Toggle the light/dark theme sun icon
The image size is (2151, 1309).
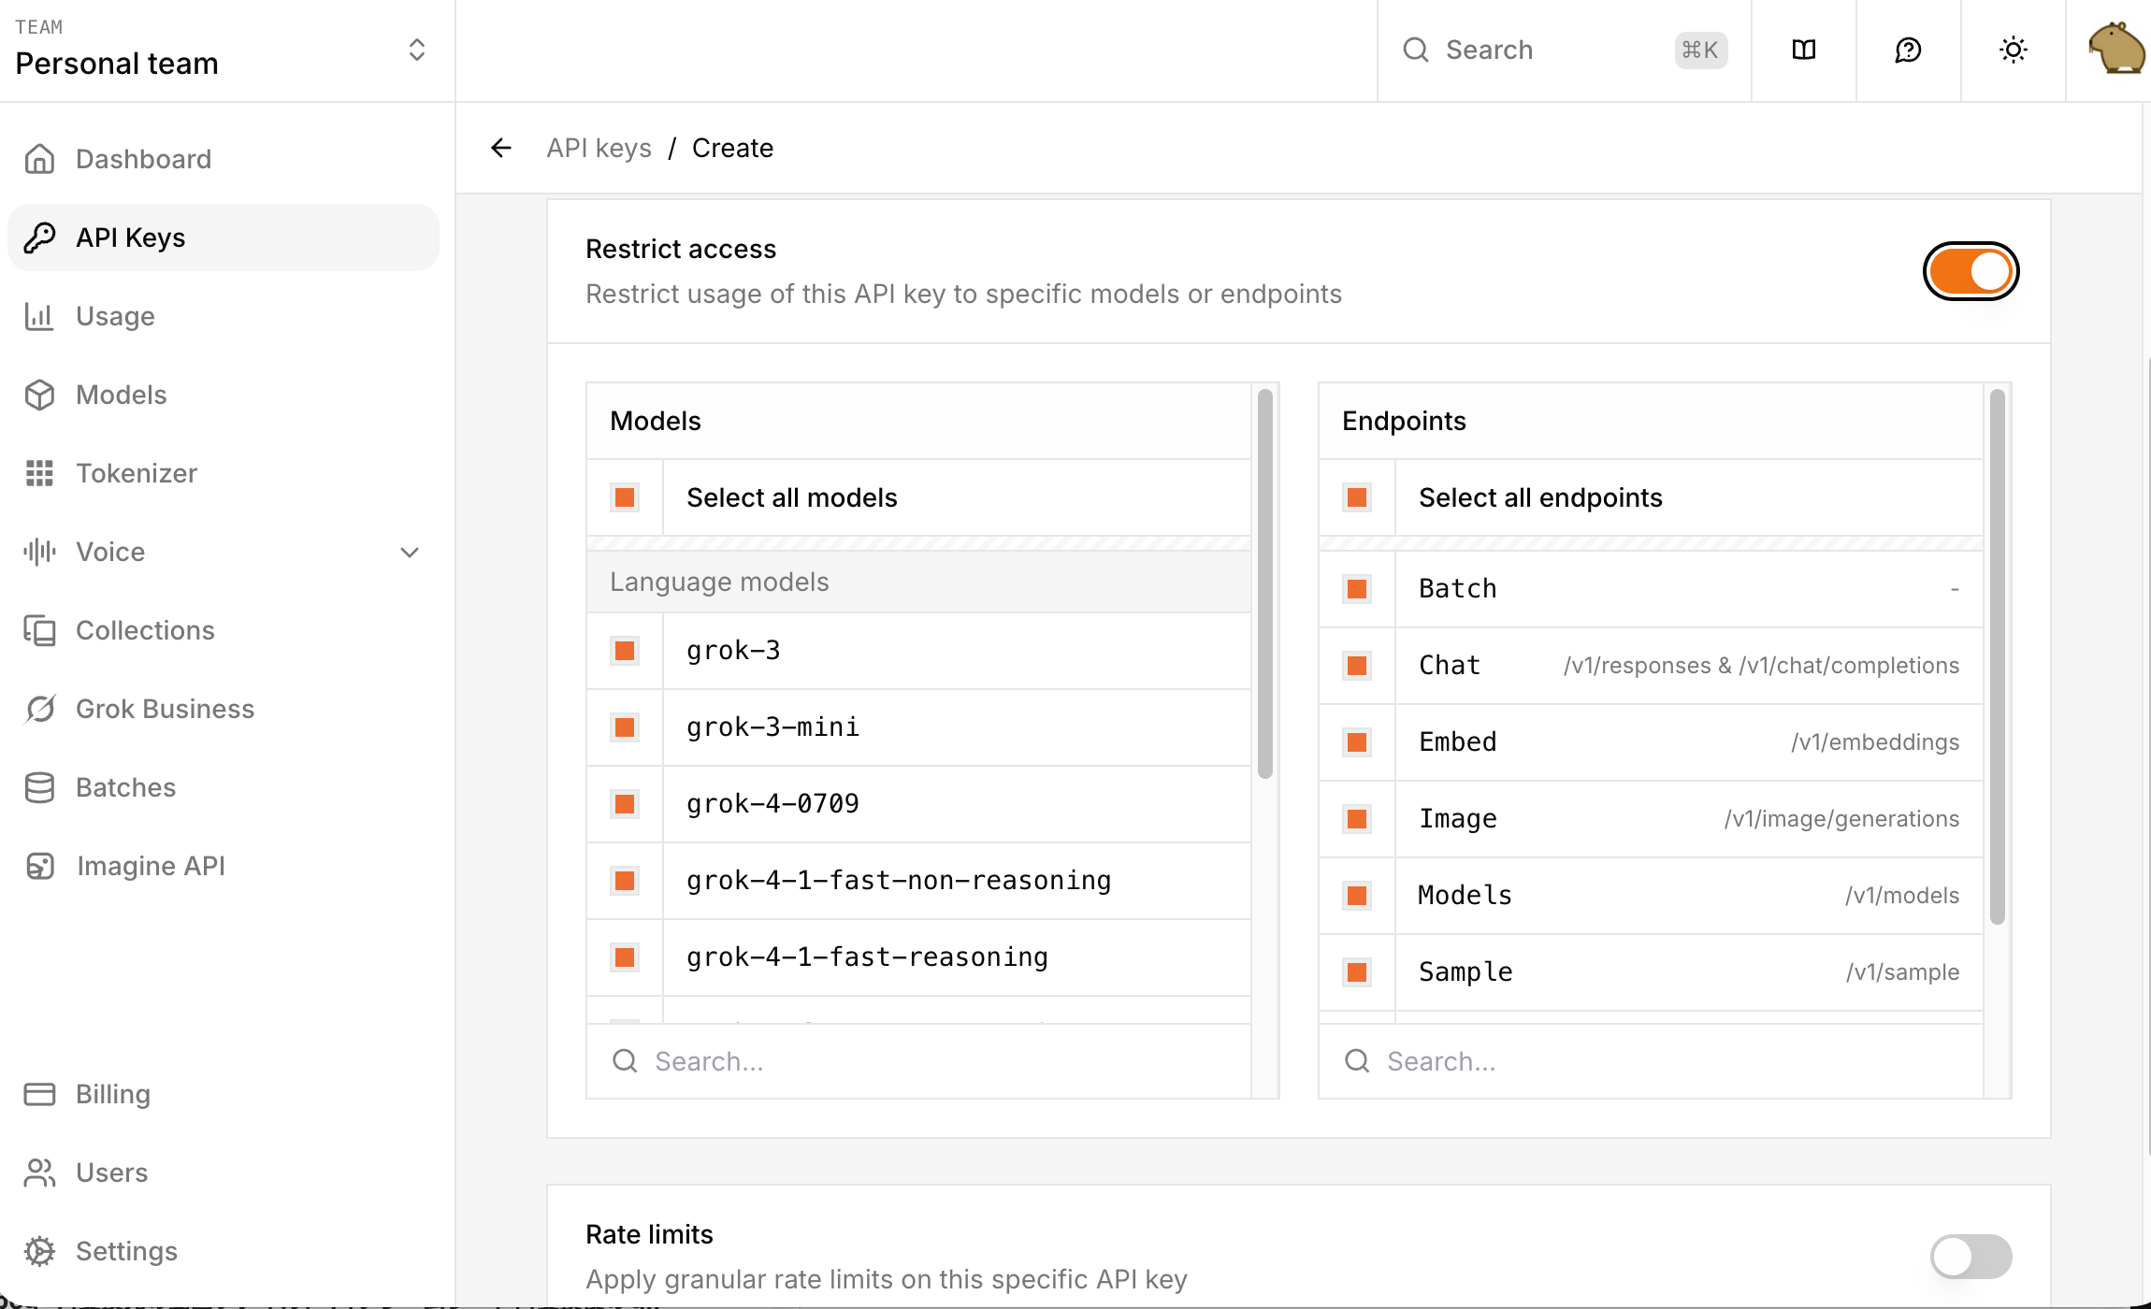(2013, 50)
